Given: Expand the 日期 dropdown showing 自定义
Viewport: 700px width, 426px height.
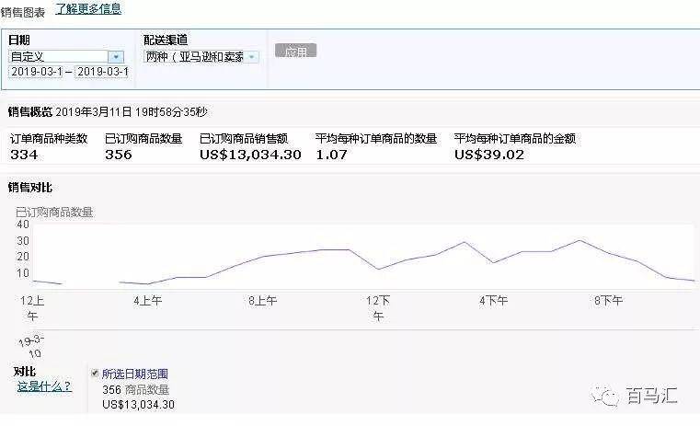Looking at the screenshot, I should tap(66, 56).
